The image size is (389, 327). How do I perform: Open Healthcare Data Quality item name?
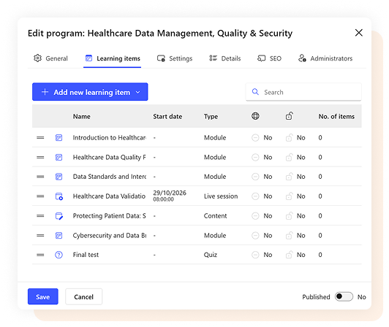(110, 158)
